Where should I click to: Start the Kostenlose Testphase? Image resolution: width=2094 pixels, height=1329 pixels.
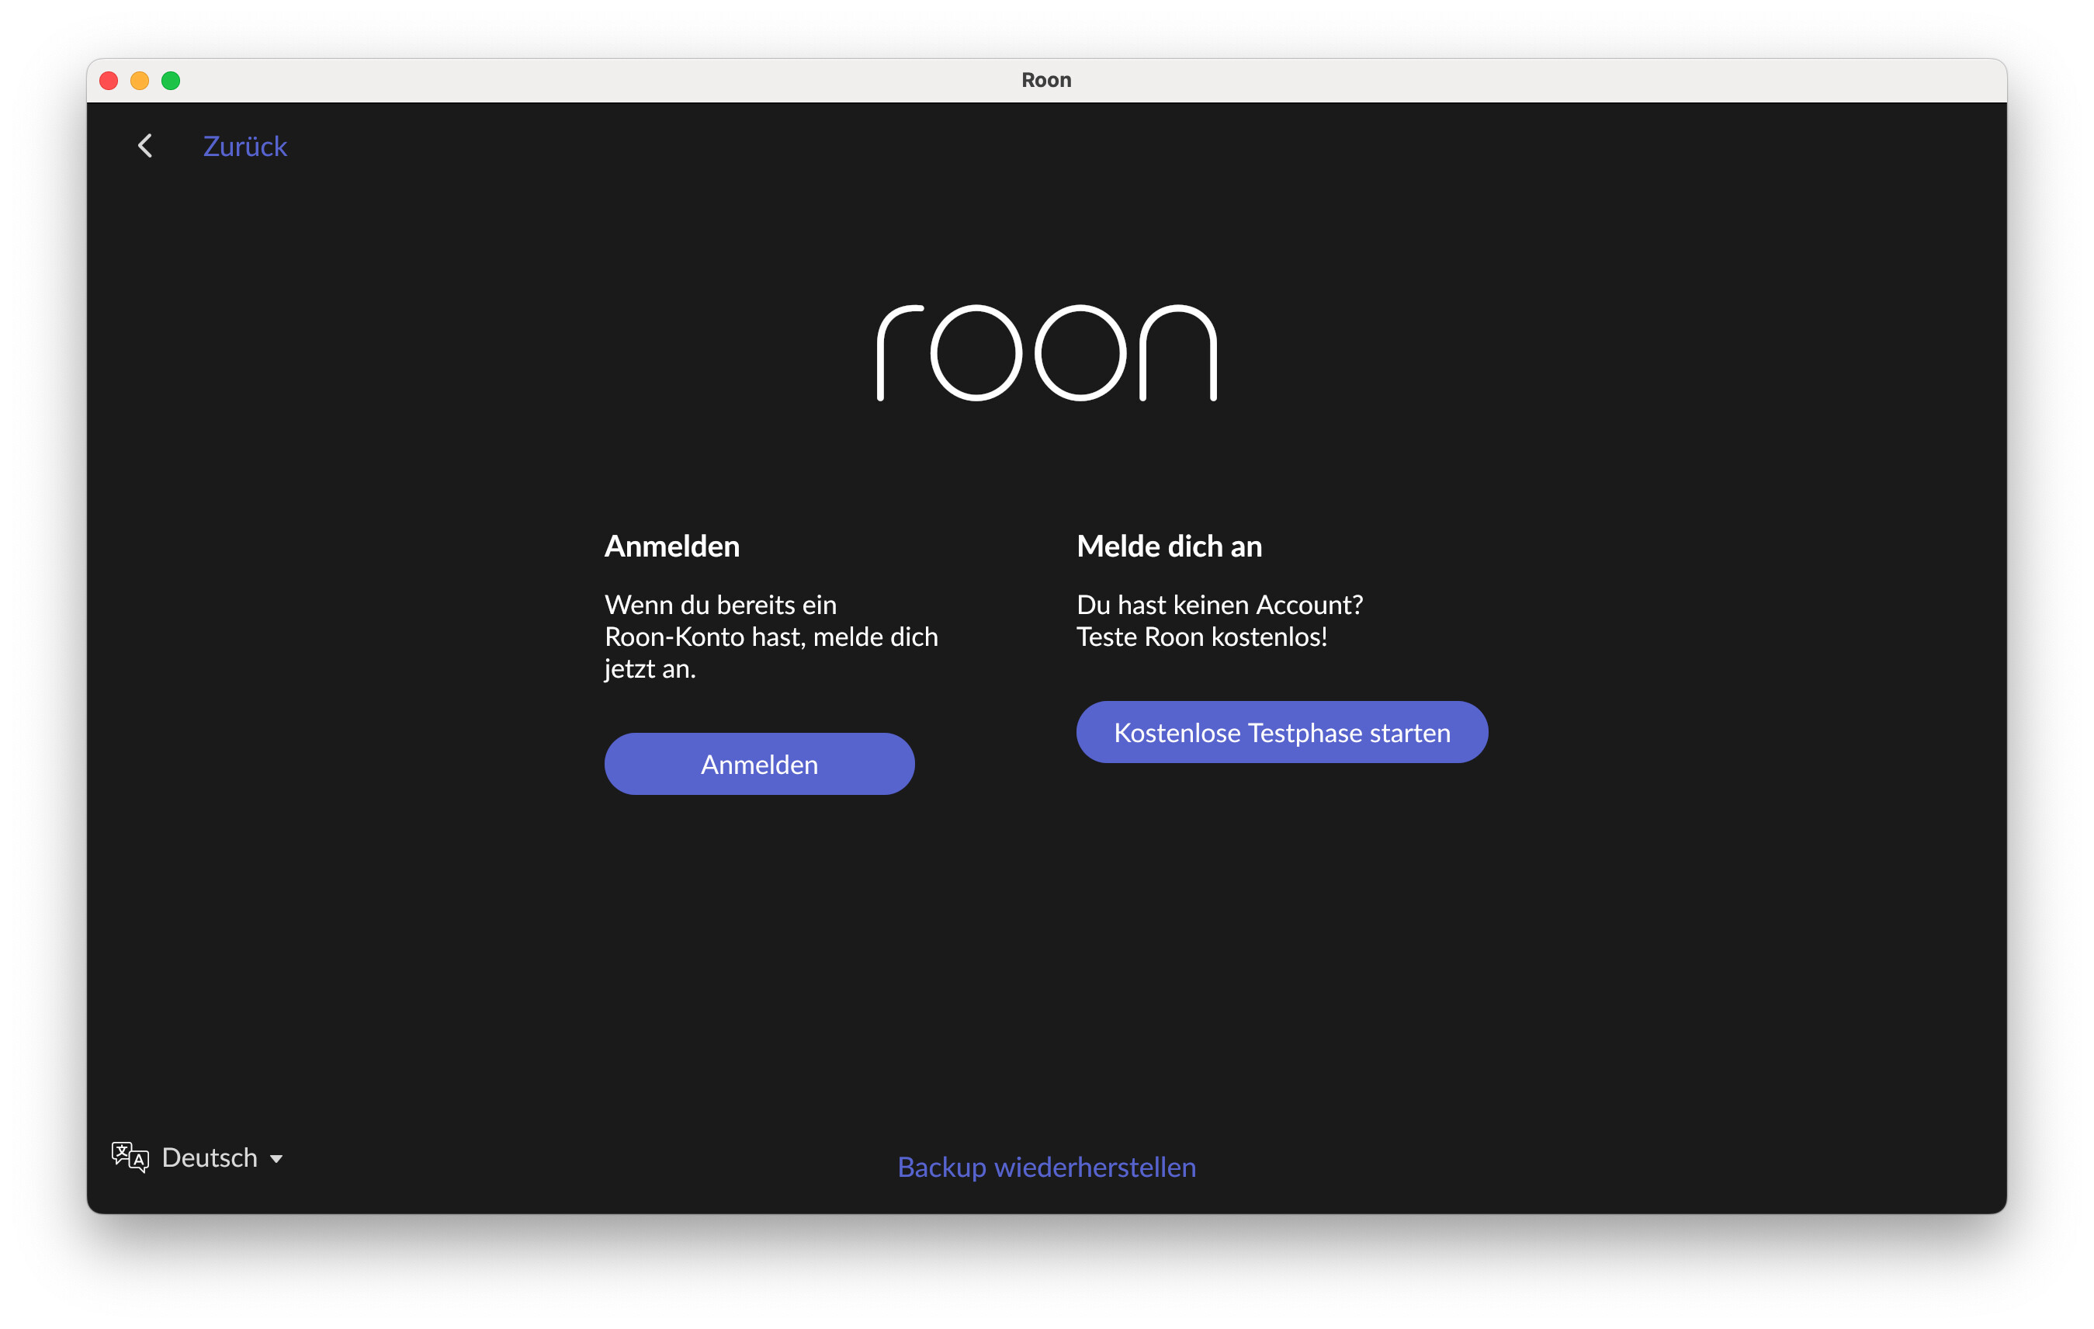pos(1282,732)
